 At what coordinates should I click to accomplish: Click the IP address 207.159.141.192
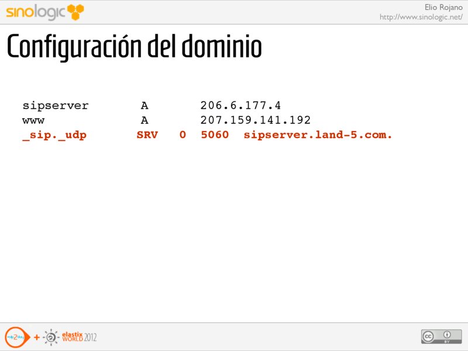pyautogui.click(x=255, y=121)
